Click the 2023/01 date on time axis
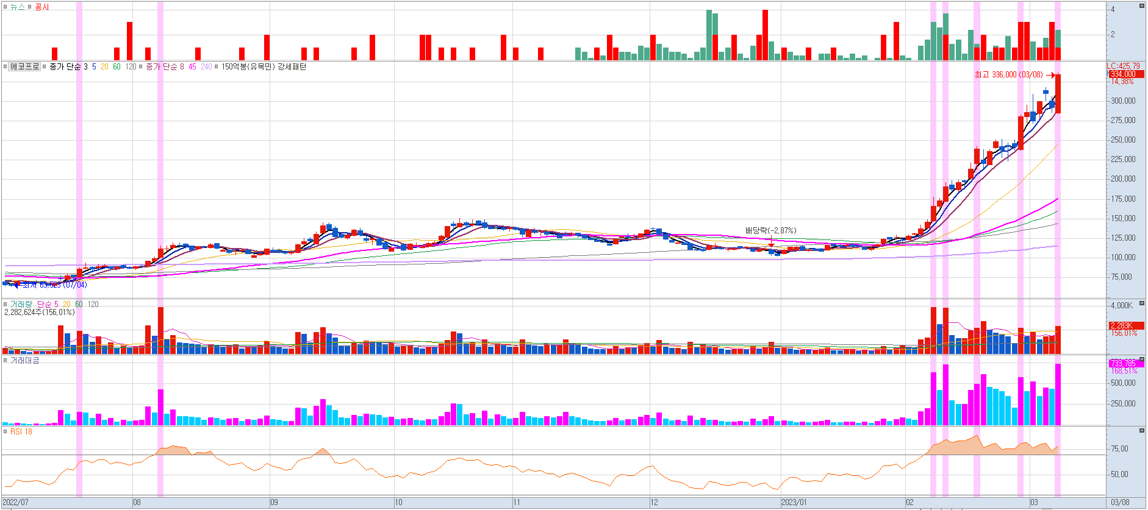The height and width of the screenshot is (510, 1148). click(x=794, y=503)
